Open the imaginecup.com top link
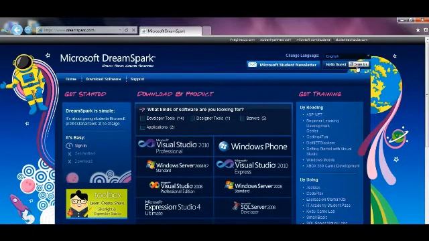Screen dimensions: 429x241 tap(243, 39)
